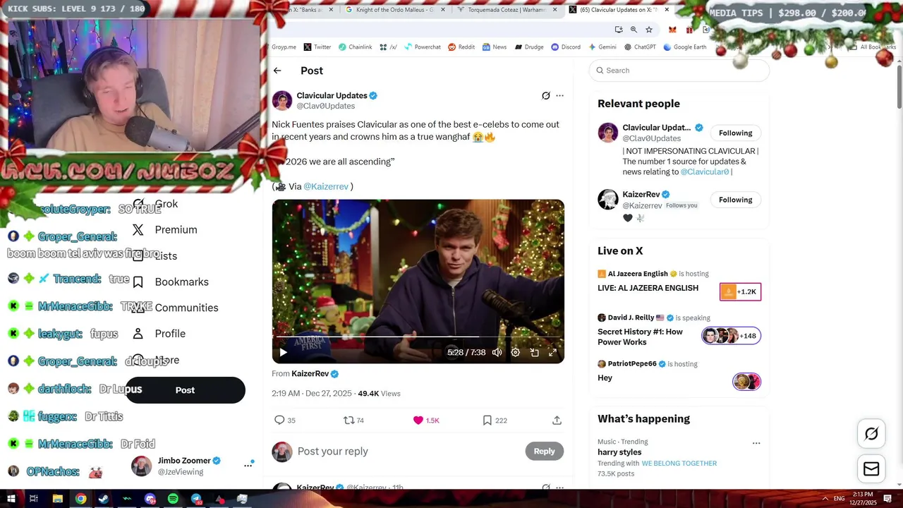Image resolution: width=903 pixels, height=508 pixels.
Task: Unlike the post with the heart icon
Action: coord(418,420)
